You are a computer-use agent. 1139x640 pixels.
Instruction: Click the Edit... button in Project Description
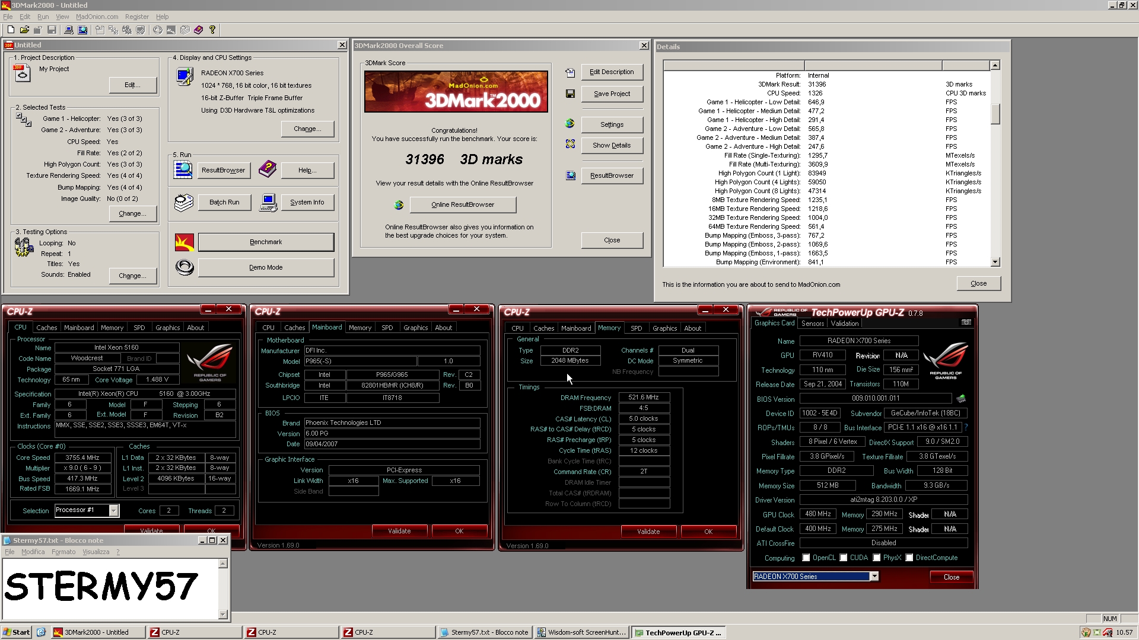tap(133, 85)
